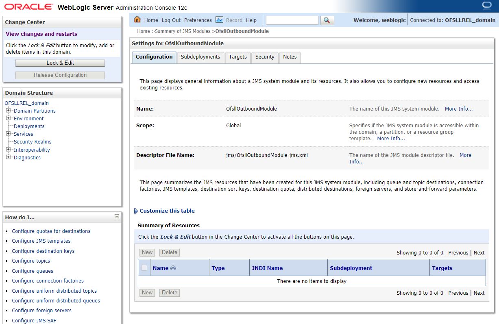499x324 pixels.
Task: Click More Info for Scope
Action: pos(391,139)
